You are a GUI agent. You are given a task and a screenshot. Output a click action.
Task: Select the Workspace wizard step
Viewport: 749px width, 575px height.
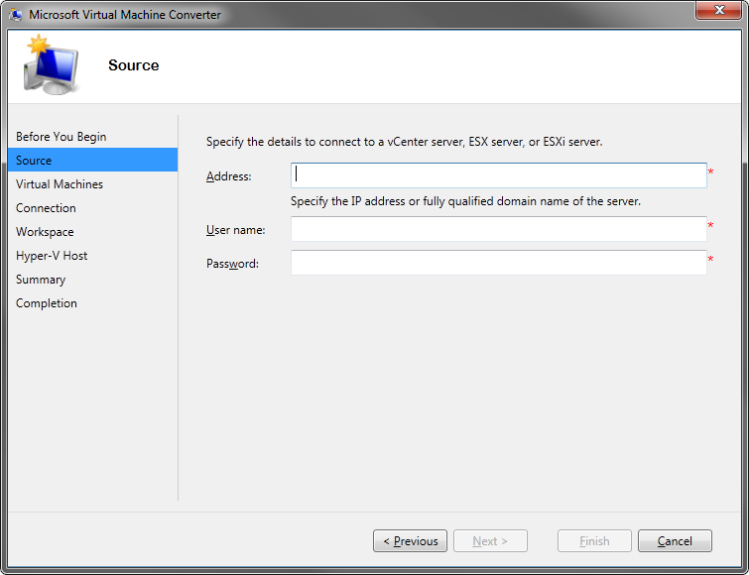click(45, 232)
